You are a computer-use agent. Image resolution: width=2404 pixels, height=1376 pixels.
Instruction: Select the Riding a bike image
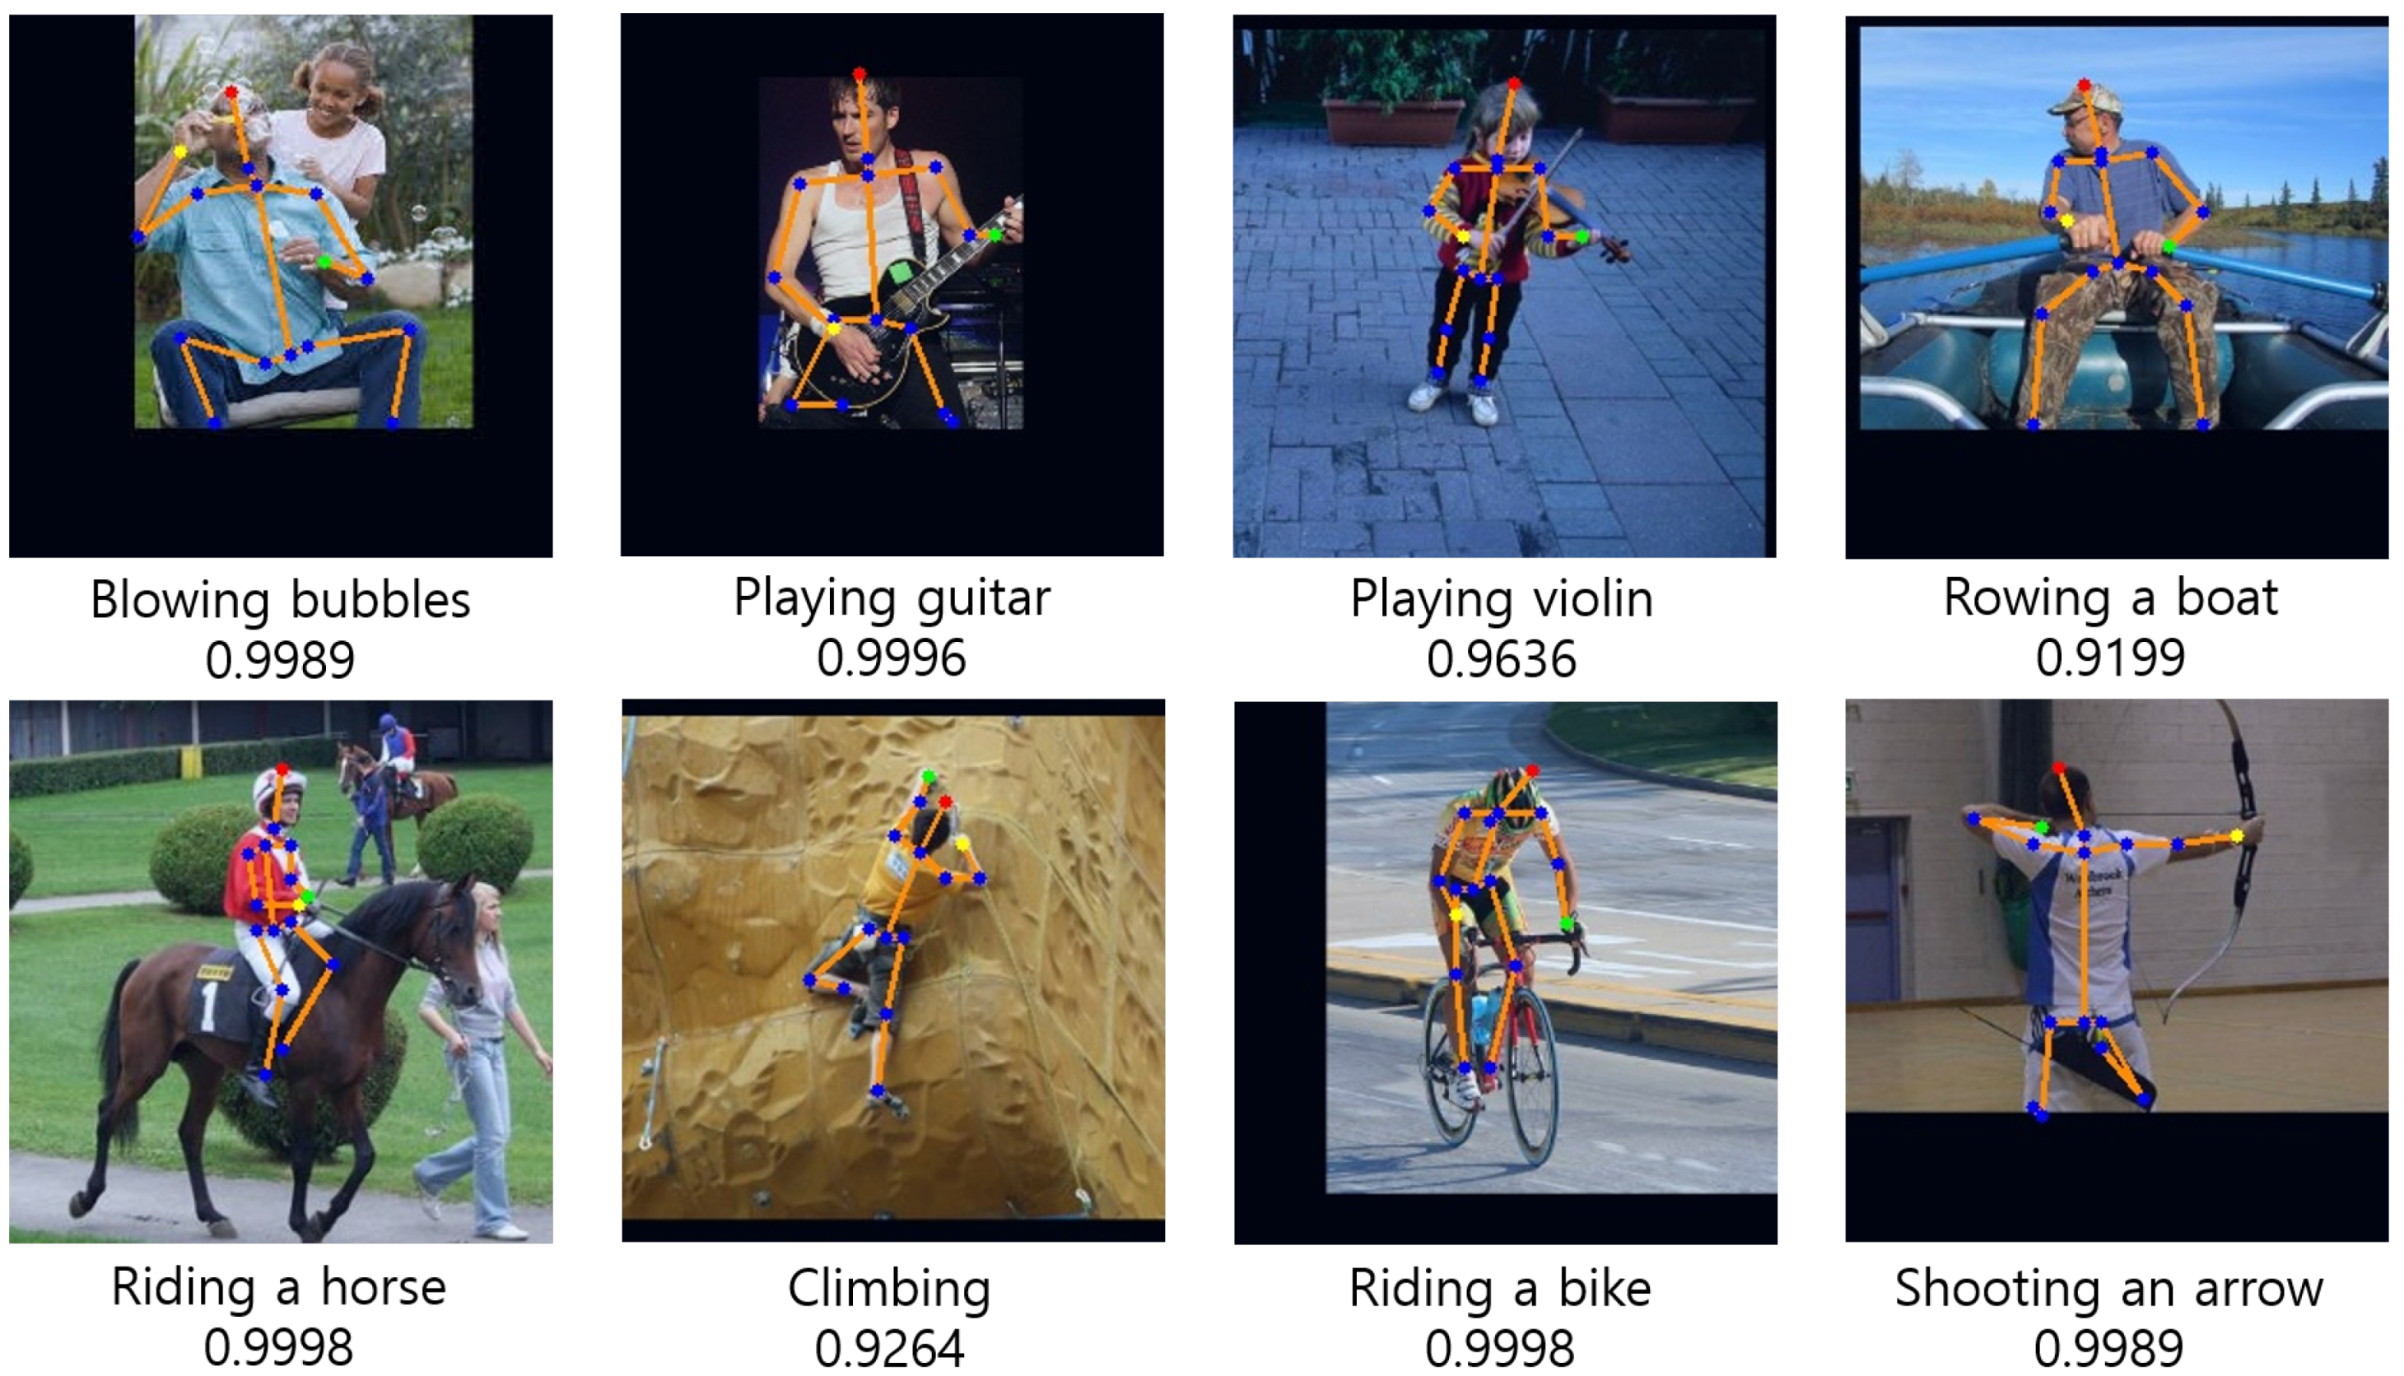pos(1506,973)
